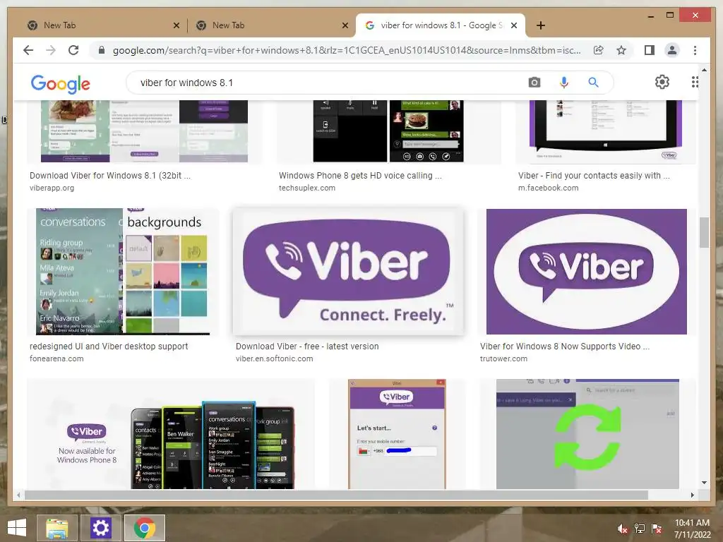Click the muted volume tray icon
The image size is (723, 542).
tap(622, 529)
